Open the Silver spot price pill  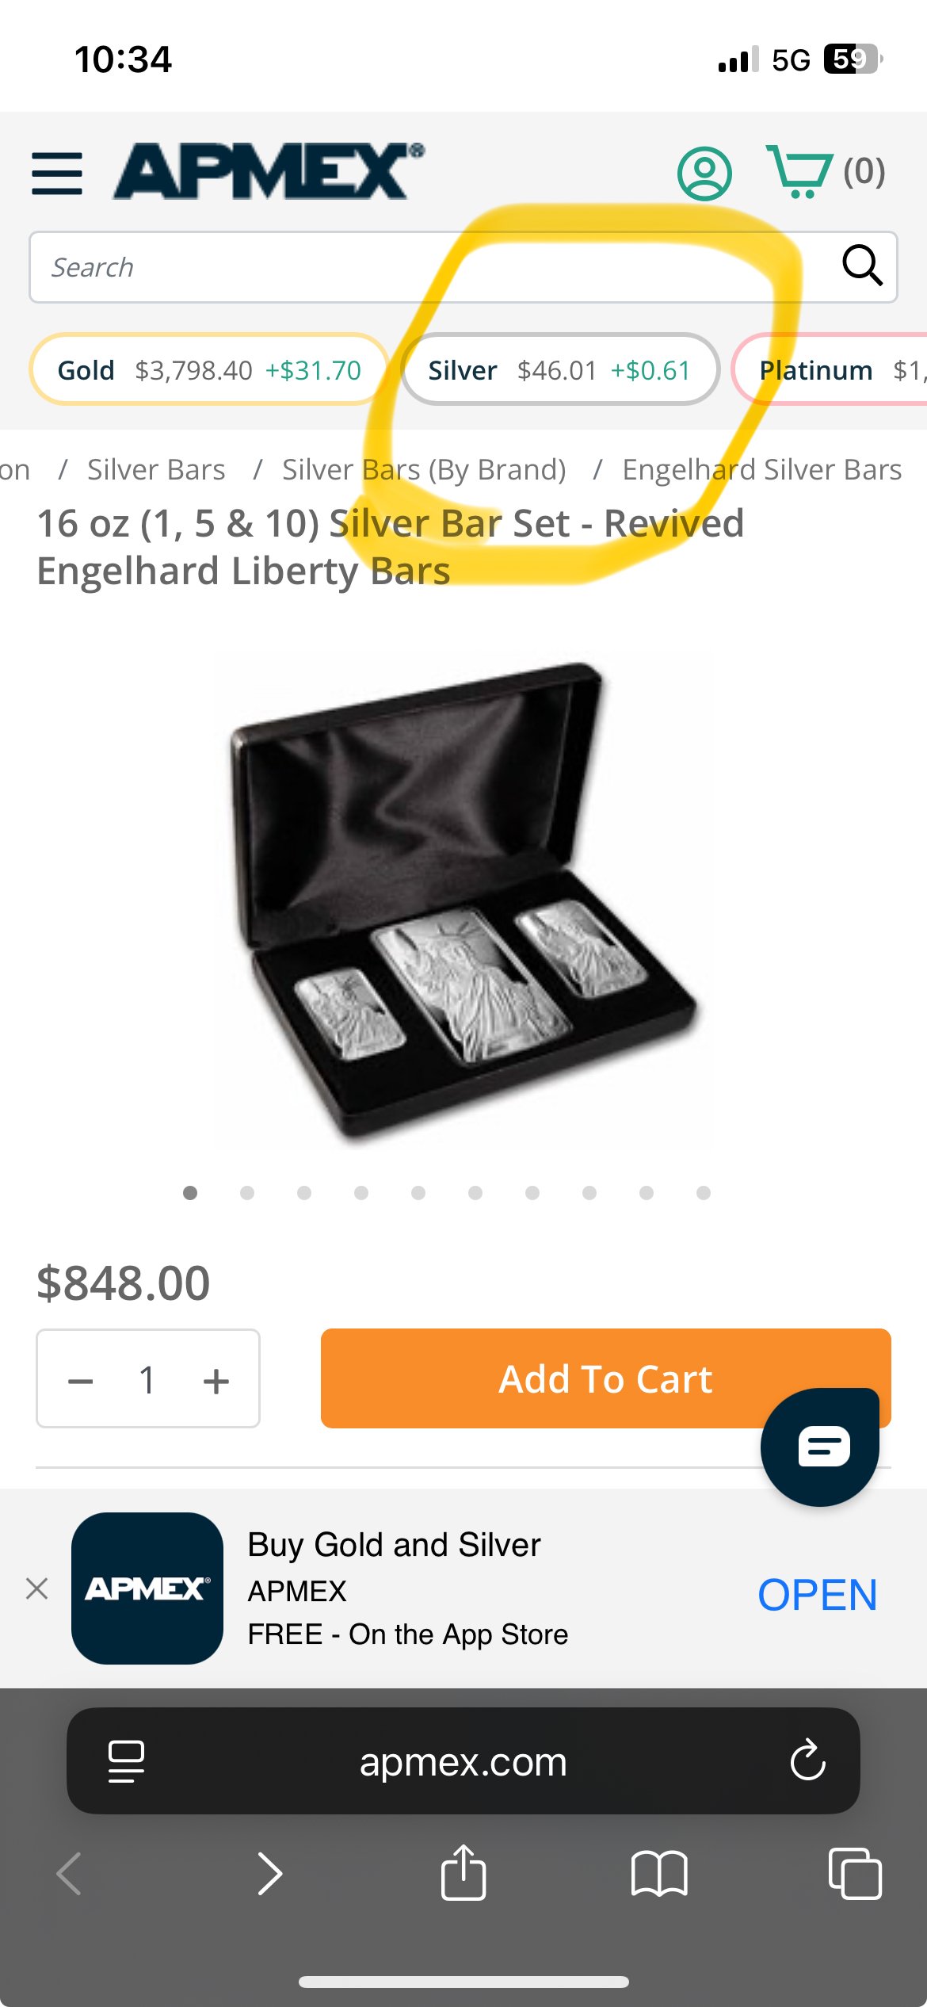point(560,369)
